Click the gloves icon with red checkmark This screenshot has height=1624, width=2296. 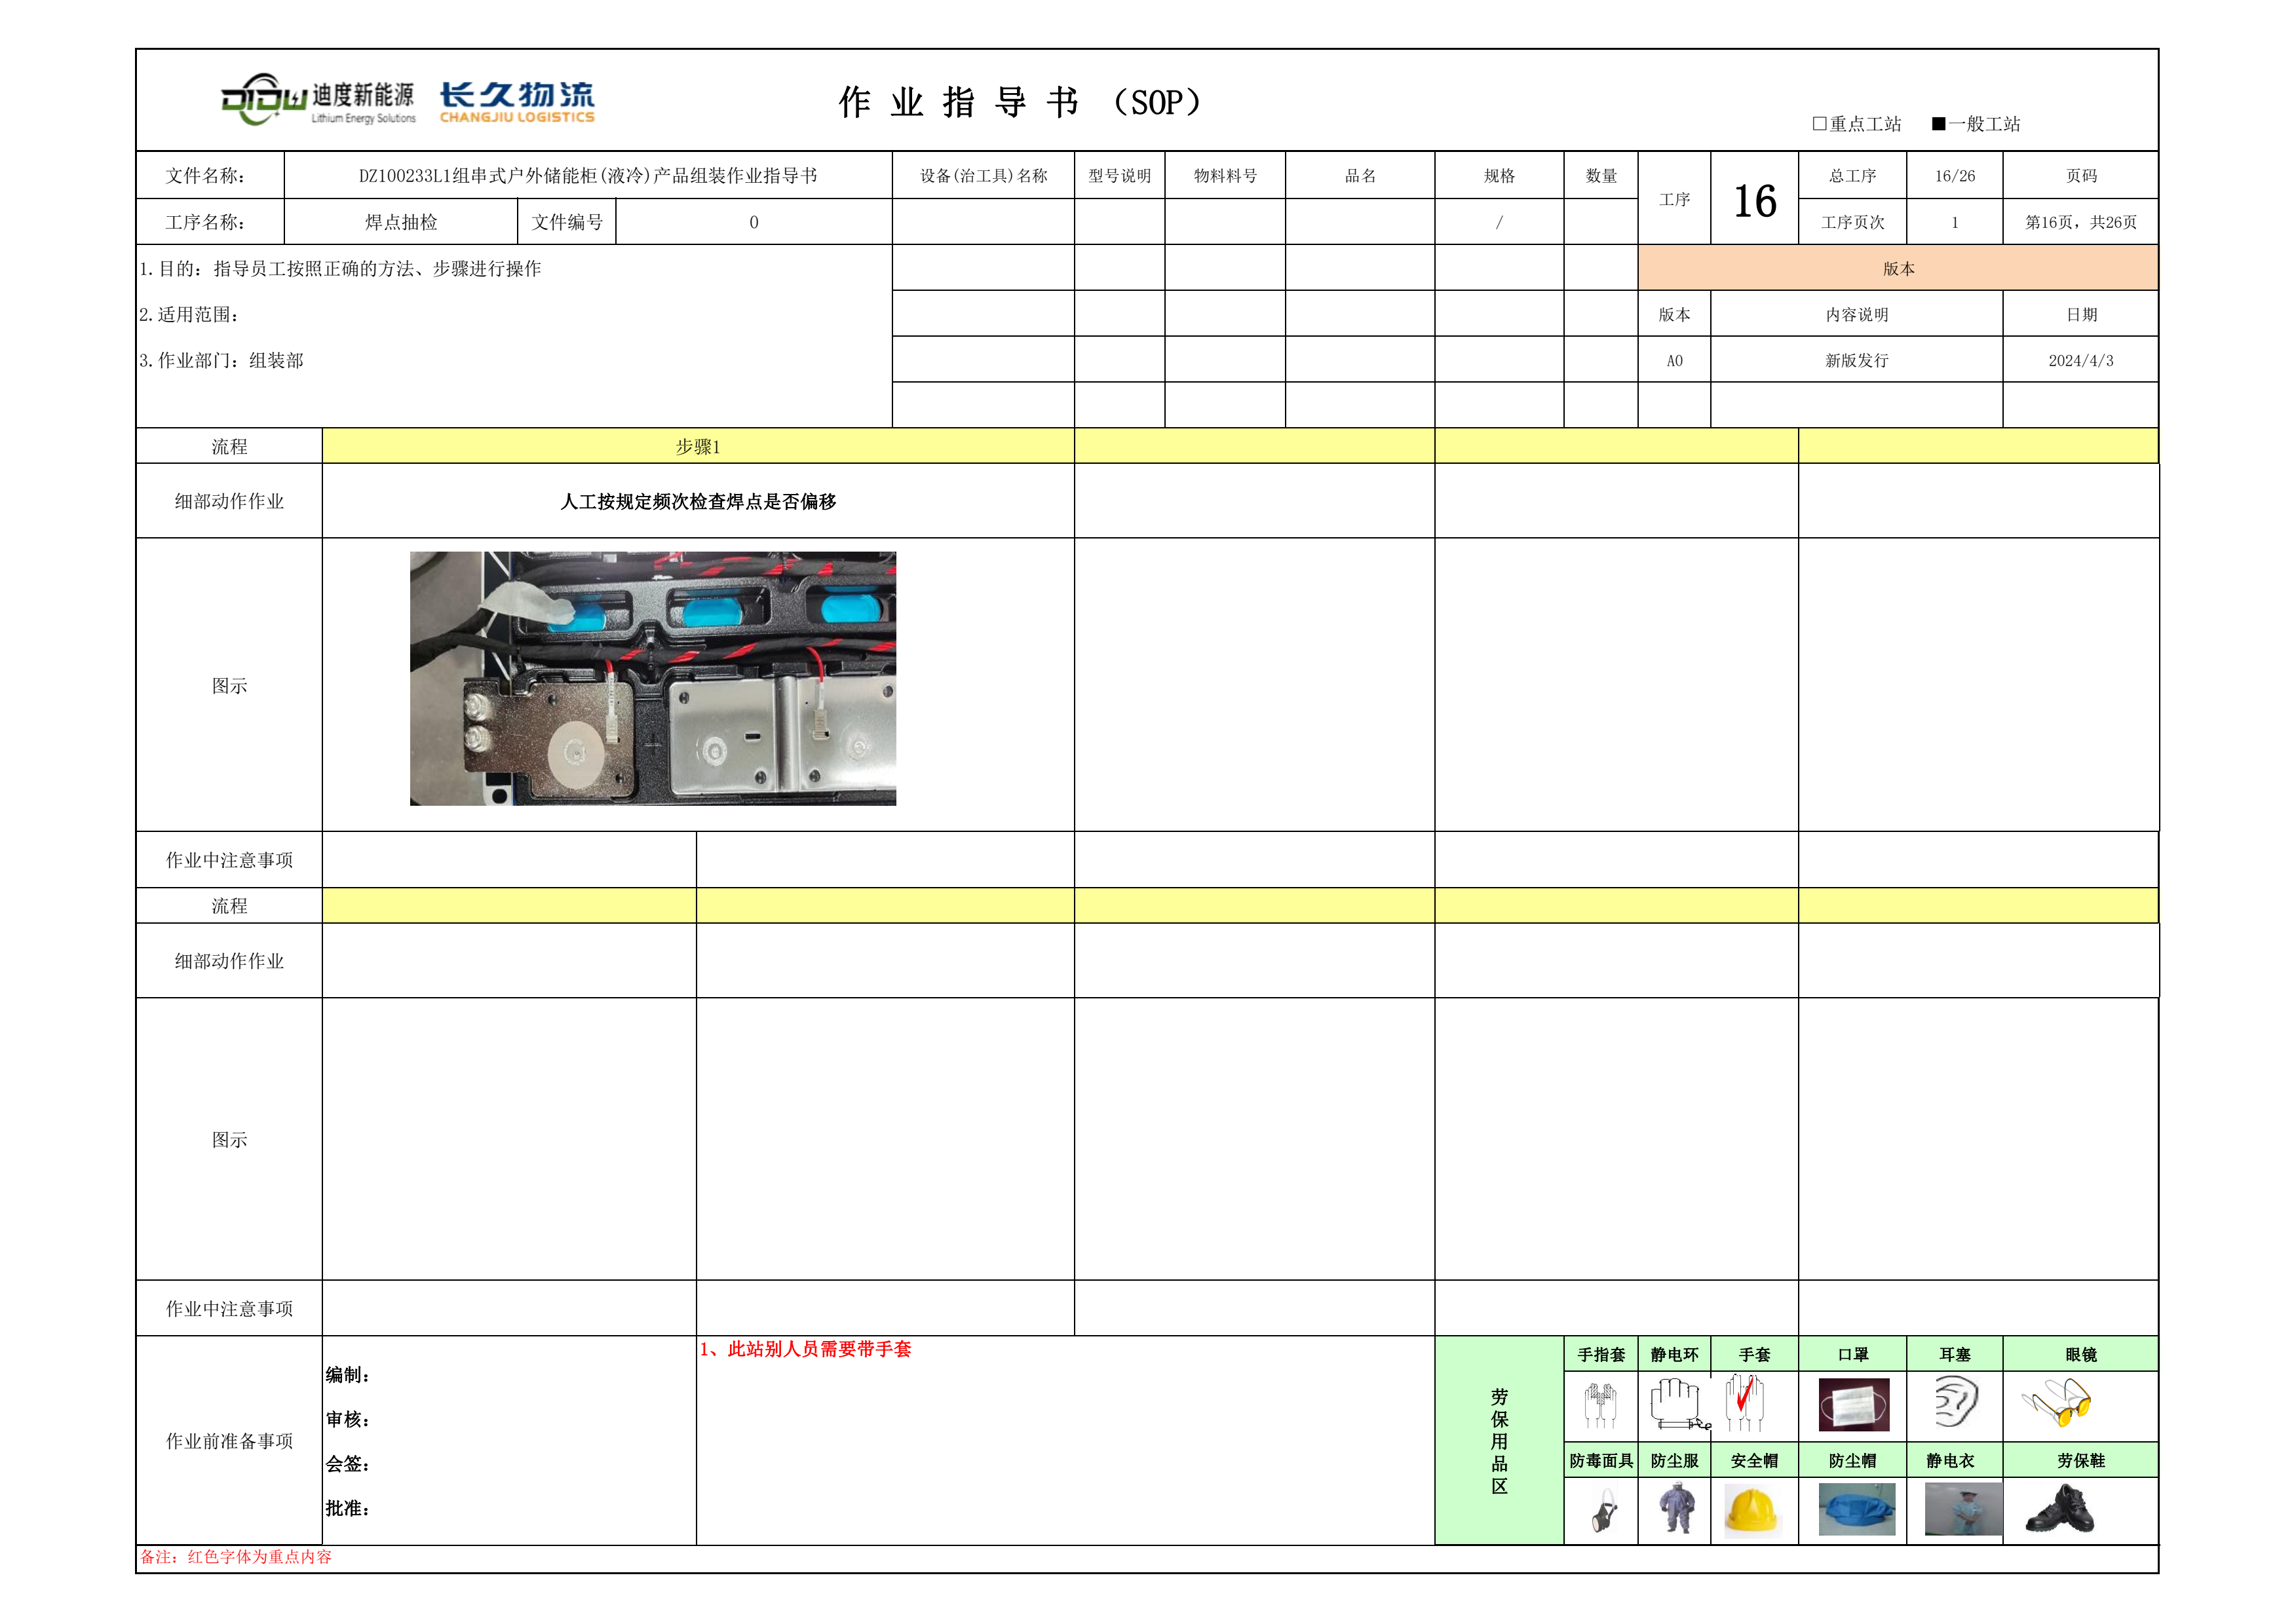pos(1745,1403)
